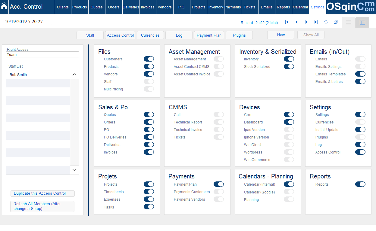Enable WooCommerce toggle

point(289,160)
